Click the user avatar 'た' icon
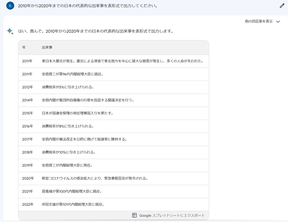 pos(10,6)
